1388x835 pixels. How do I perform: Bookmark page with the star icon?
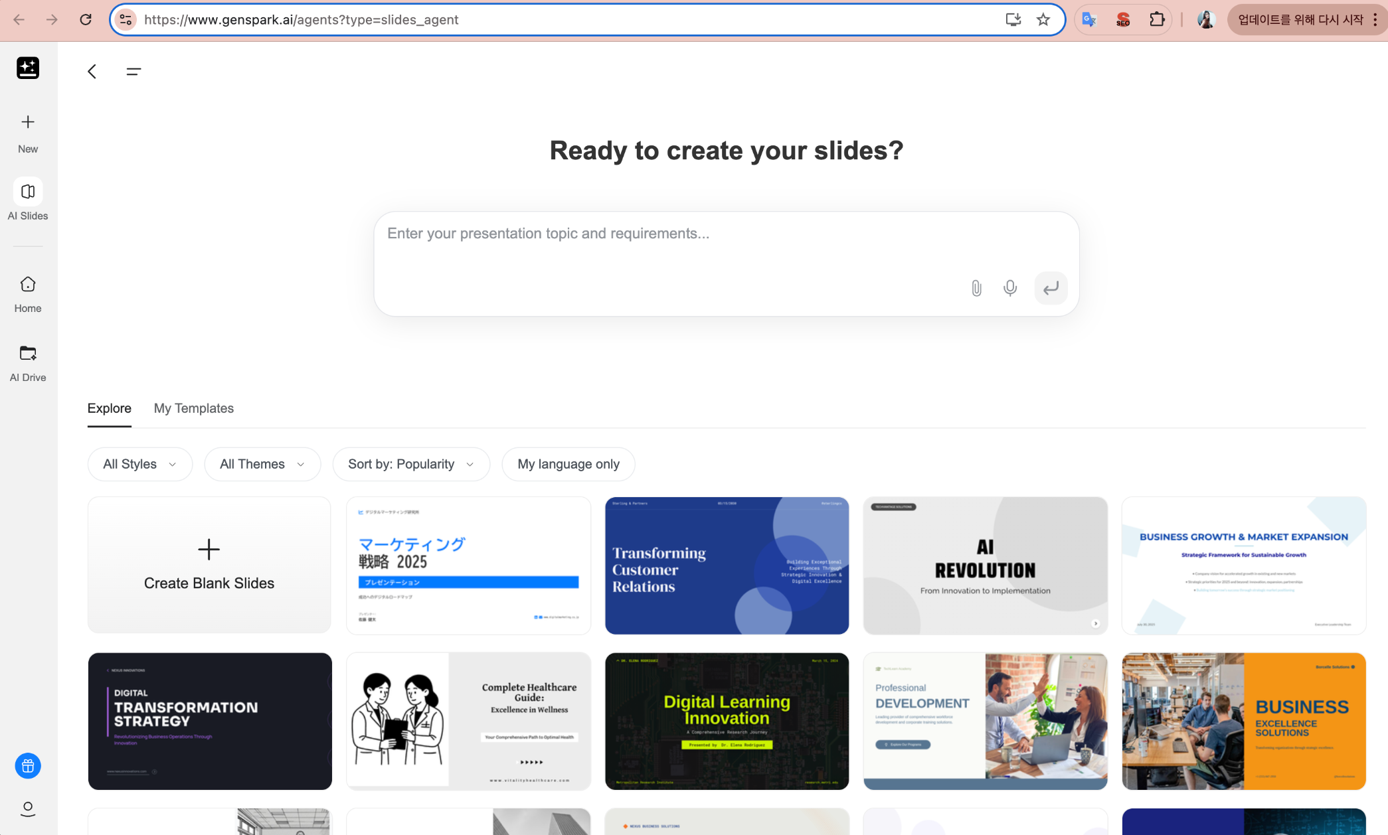(x=1043, y=20)
